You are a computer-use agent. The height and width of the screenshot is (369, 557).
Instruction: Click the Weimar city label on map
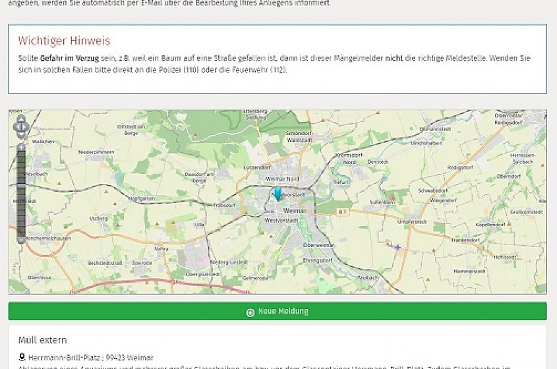coord(291,210)
